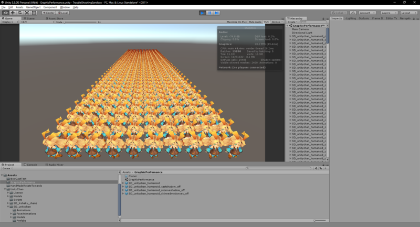Screen dimensions: 420x227
Task: Select the Move tool
Action: pyautogui.click(x=13, y=13)
